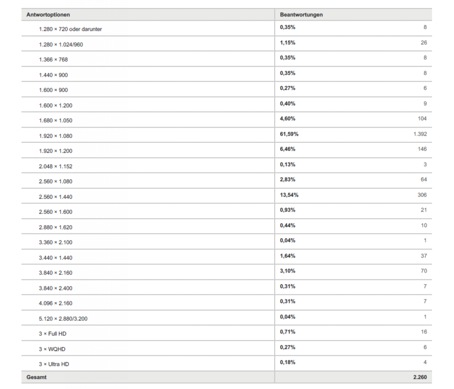Viewport: 454px width, 389px height.
Task: Select the '1.600 × 1.200' row label
Action: pos(56,106)
